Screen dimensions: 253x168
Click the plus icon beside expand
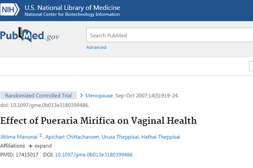click(x=30, y=146)
